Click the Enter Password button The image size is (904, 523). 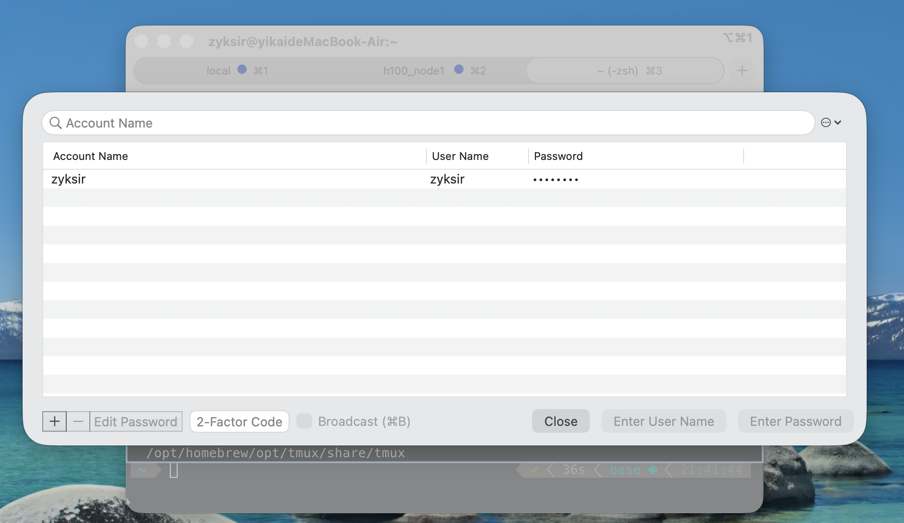(x=796, y=421)
